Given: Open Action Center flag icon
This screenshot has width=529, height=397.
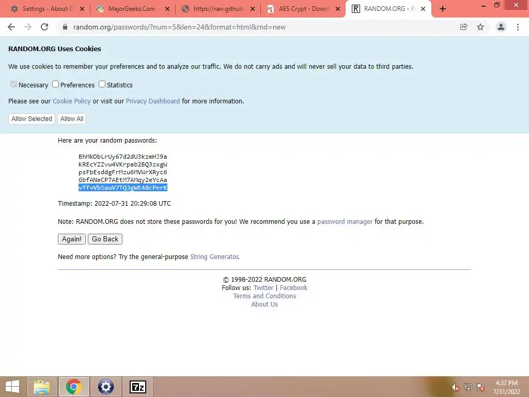Looking at the screenshot, I should [x=480, y=387].
